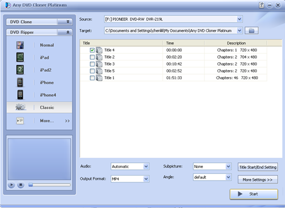Open Title Start/End Setting
This screenshot has width=285, height=208.
[258, 167]
